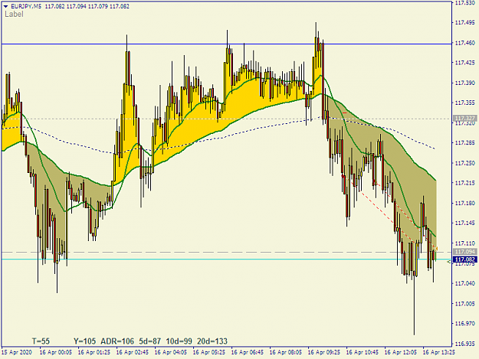Click the 117.005 price scale label
This screenshot has width=479, height=359.
tap(465, 303)
